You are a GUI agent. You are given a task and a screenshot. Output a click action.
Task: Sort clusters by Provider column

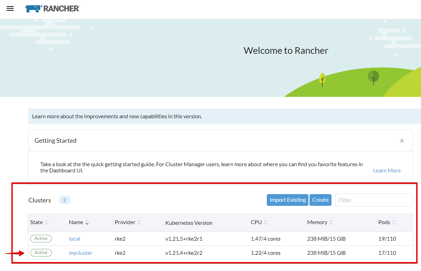click(128, 222)
